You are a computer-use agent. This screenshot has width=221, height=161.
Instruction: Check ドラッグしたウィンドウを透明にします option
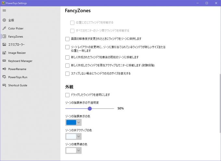(67, 95)
